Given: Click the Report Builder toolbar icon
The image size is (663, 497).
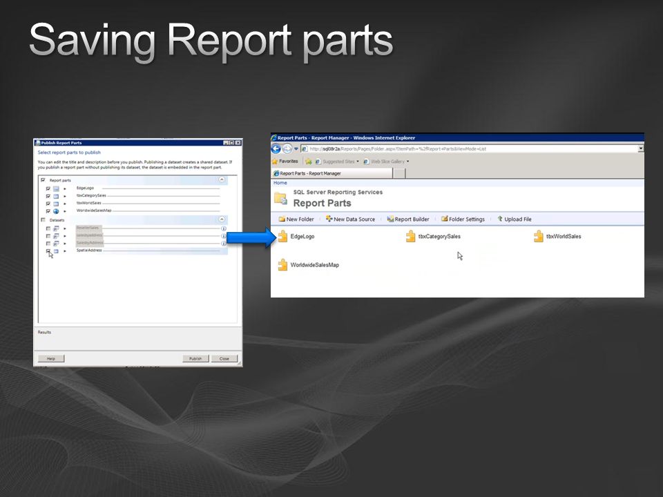Looking at the screenshot, I should tap(390, 219).
